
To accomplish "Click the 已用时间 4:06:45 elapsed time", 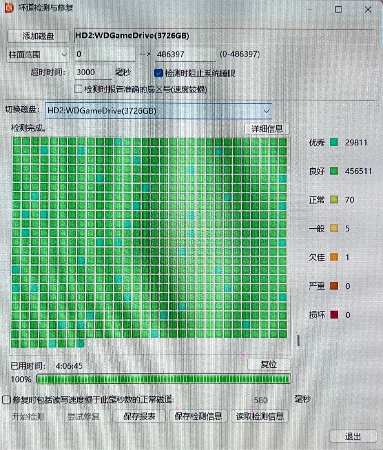I will point(47,366).
